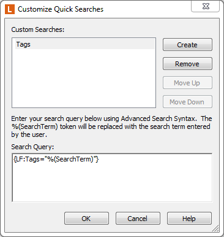Confirm changes with the OK button
This screenshot has width=224, height=237.
click(86, 219)
